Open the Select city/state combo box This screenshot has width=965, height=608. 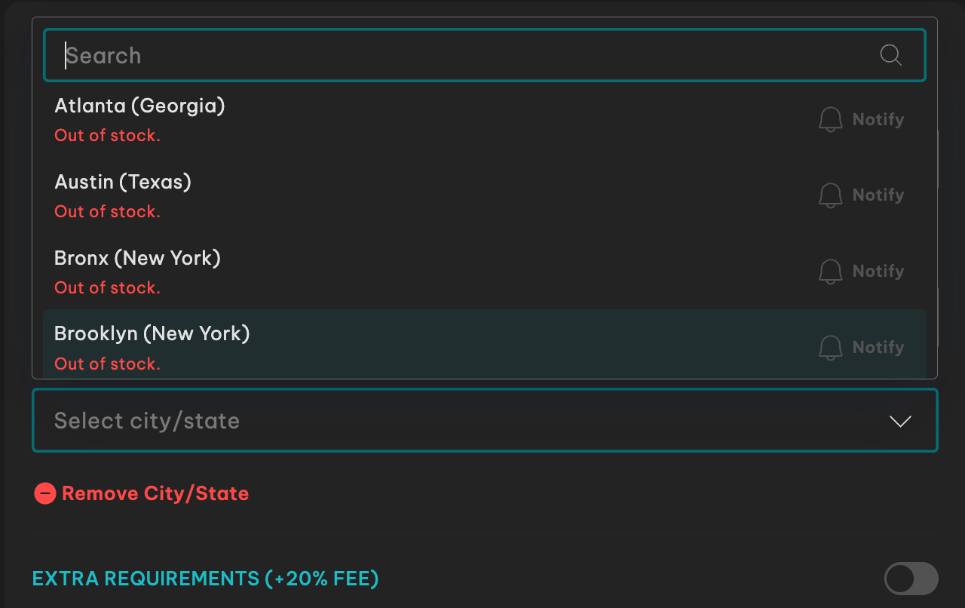pyautogui.click(x=485, y=420)
